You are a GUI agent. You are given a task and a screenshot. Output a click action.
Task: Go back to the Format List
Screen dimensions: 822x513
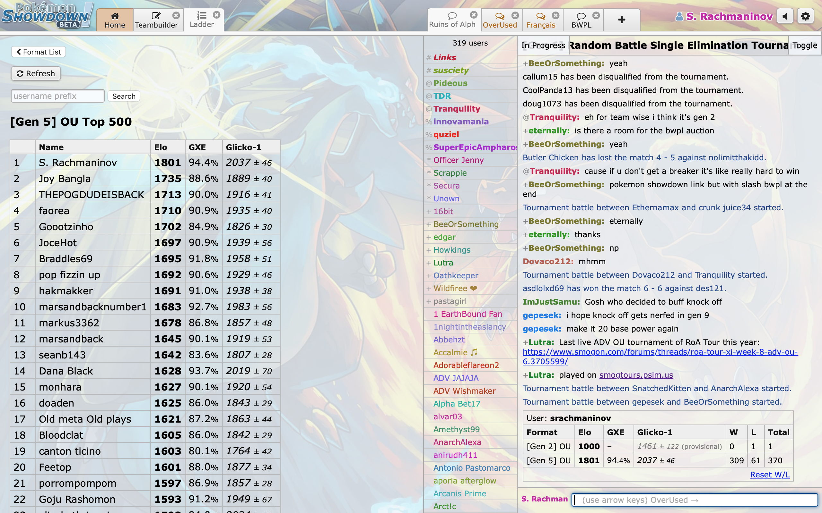tap(39, 52)
